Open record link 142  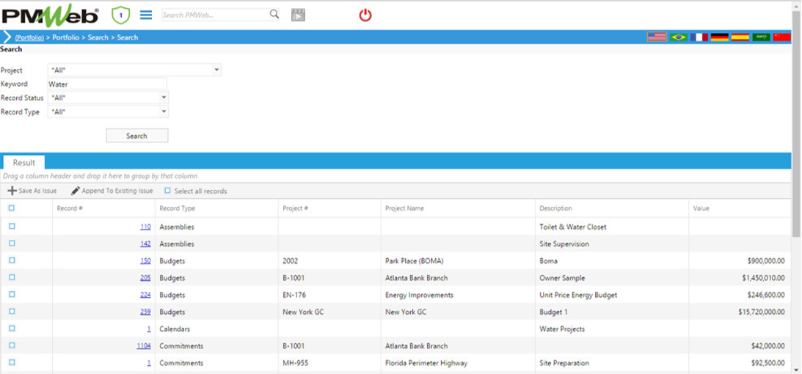coord(145,243)
